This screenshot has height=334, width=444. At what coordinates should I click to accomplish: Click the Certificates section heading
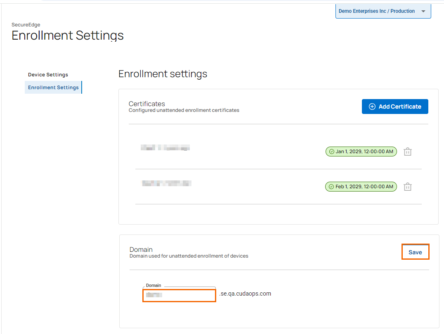click(x=147, y=104)
